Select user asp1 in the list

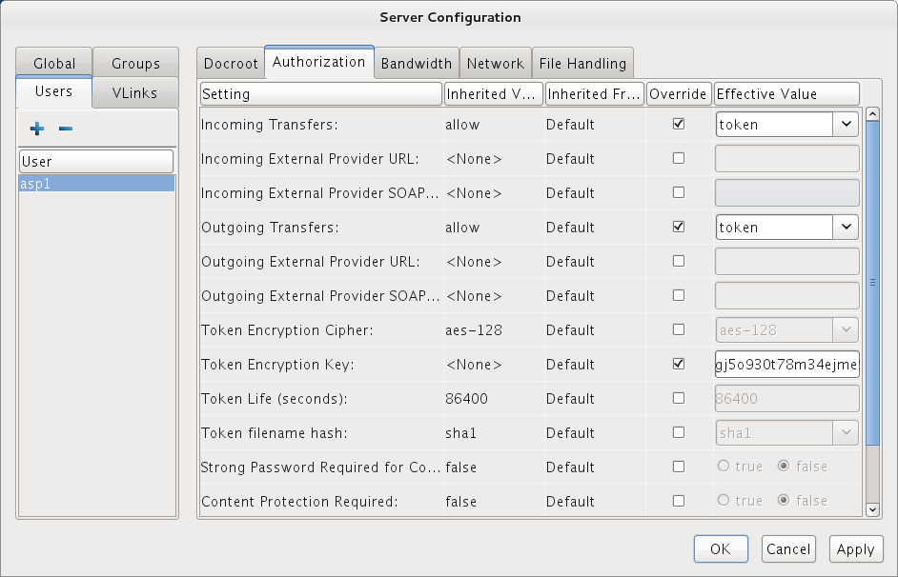tap(95, 184)
